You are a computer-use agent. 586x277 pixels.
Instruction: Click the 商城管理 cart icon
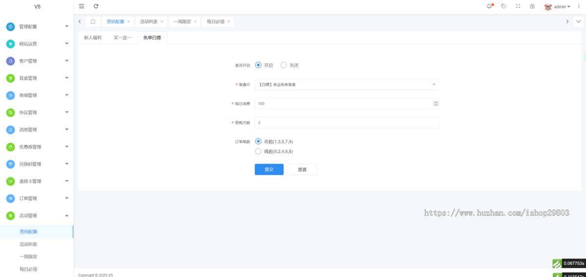[x=10, y=95]
